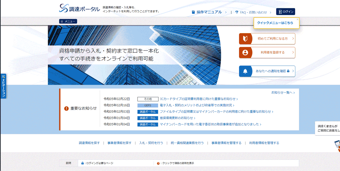Open お知らせ一覧へ link

point(283,93)
